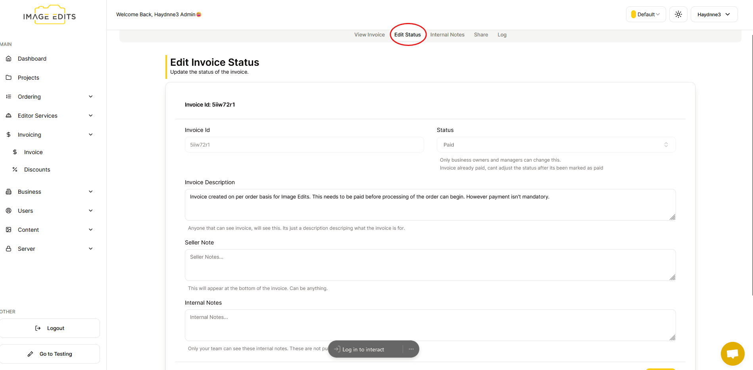Open the Default yellow color theme selector
The height and width of the screenshot is (370, 753).
point(645,14)
